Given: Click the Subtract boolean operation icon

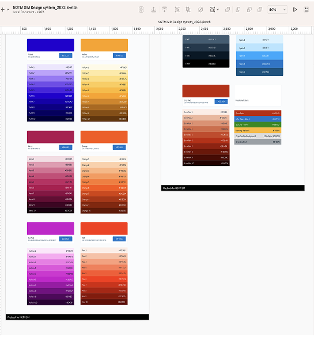Looking at the screenshot, I should click(238, 9).
